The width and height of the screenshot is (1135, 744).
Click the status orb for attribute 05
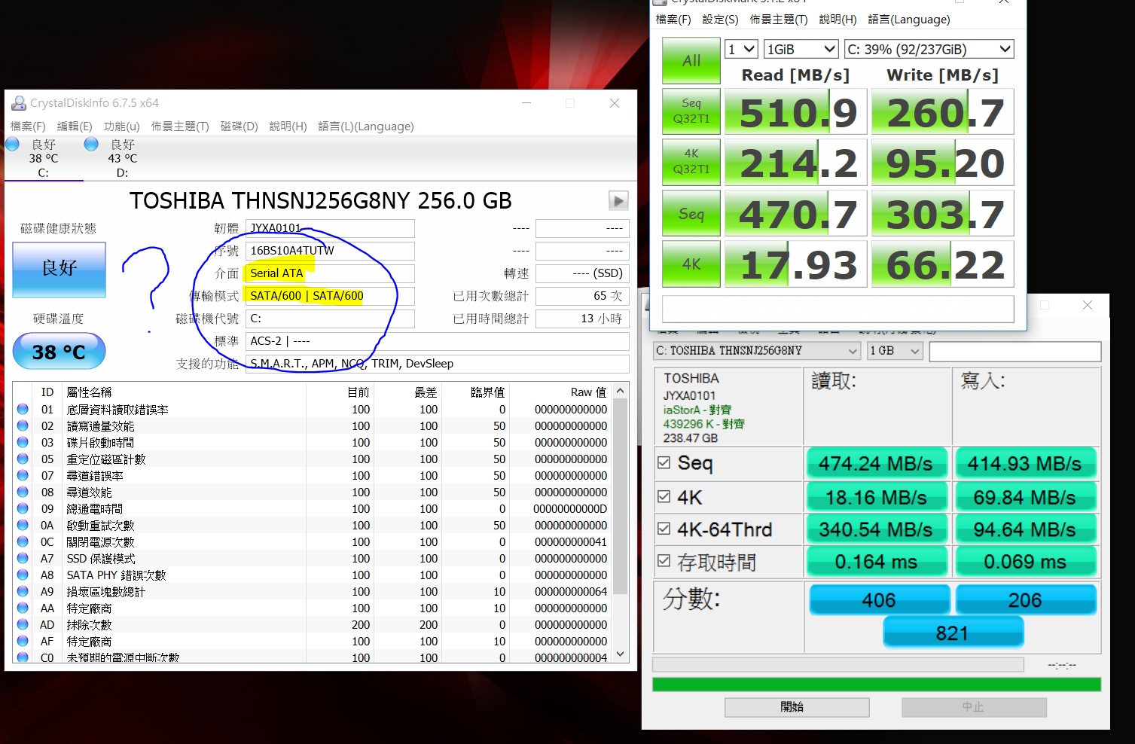(23, 459)
